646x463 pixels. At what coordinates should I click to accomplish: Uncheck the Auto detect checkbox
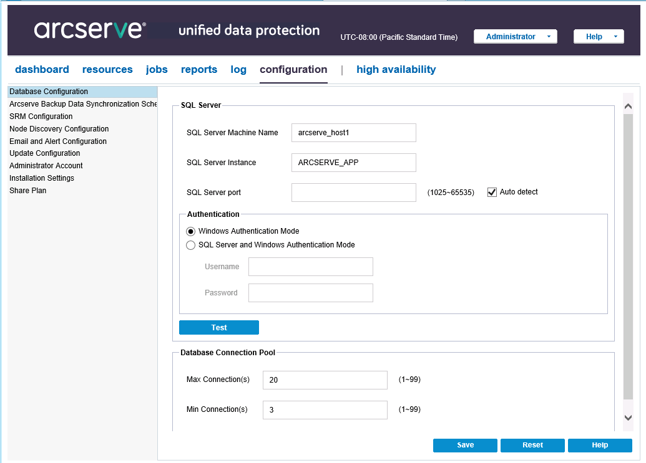pyautogui.click(x=492, y=192)
